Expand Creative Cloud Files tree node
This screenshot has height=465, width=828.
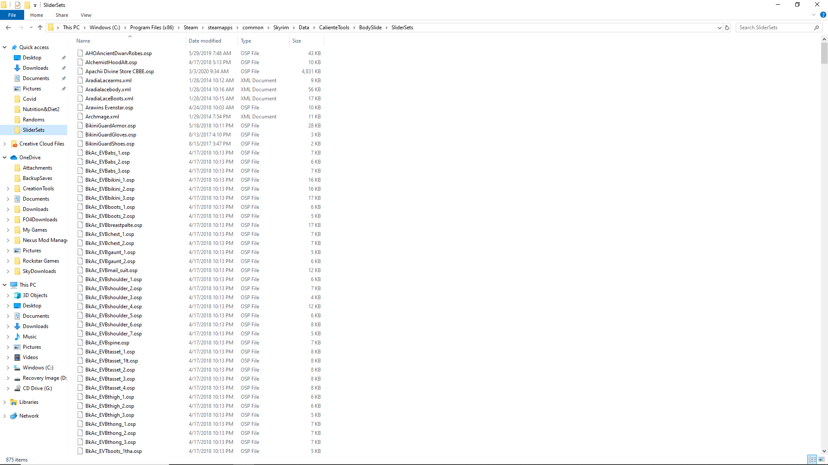click(5, 144)
